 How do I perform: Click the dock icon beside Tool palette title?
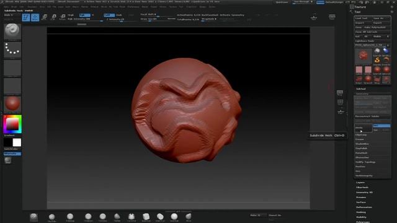tap(392, 12)
